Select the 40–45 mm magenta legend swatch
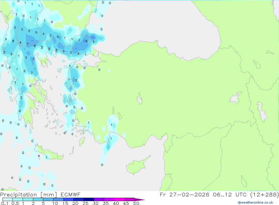 [x=119, y=199]
